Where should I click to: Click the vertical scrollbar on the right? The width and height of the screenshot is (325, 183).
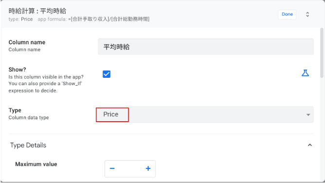coord(322,53)
